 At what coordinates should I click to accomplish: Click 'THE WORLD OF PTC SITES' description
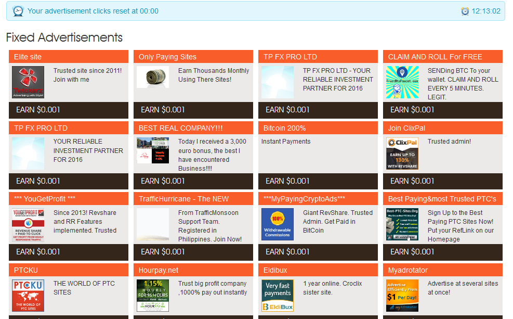(x=84, y=288)
